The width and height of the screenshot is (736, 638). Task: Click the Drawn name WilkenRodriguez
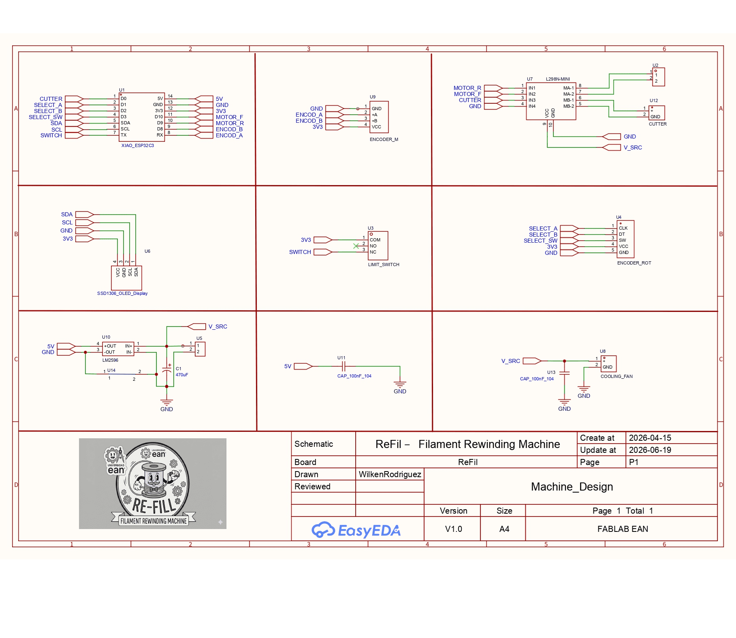390,474
